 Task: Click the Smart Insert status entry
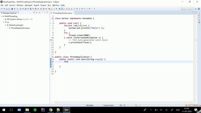(108, 105)
